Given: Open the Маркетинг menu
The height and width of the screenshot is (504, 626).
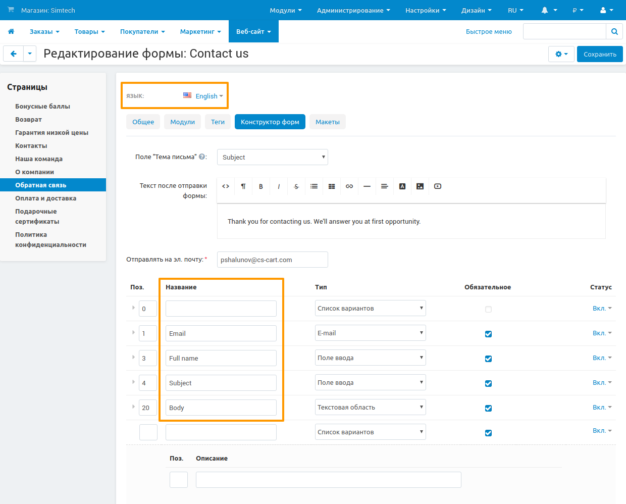Looking at the screenshot, I should pos(200,31).
